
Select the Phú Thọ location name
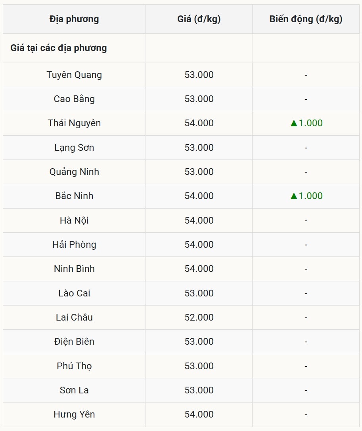(x=74, y=366)
